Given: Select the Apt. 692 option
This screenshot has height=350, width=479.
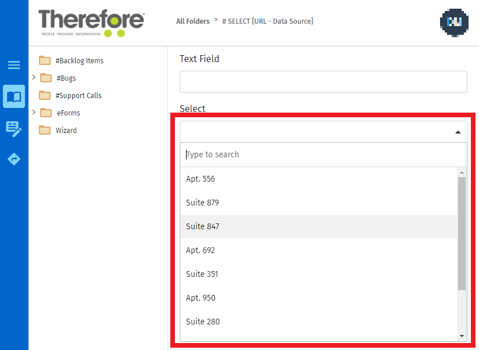Looking at the screenshot, I should pyautogui.click(x=201, y=250).
